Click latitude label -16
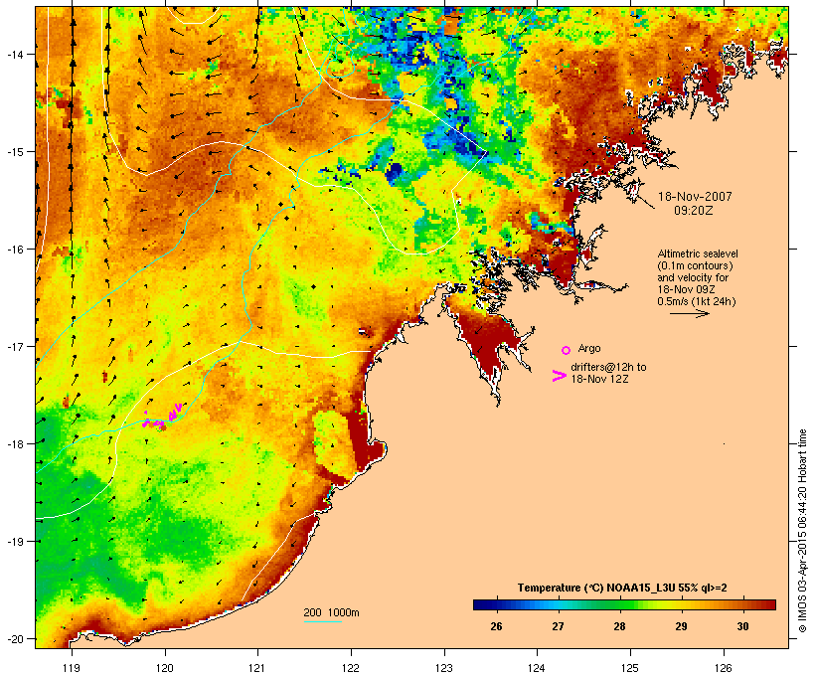 pyautogui.click(x=14, y=250)
